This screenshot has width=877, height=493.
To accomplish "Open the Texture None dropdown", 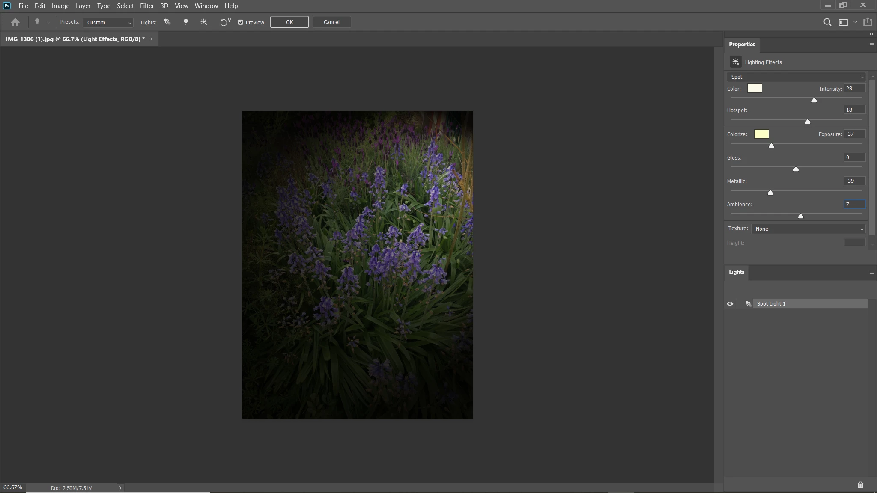I will tap(808, 229).
